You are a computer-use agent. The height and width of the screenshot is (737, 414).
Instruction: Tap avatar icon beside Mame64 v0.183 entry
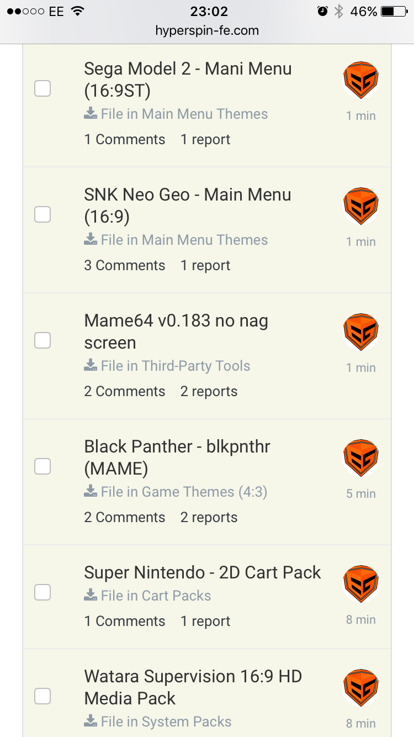(360, 333)
